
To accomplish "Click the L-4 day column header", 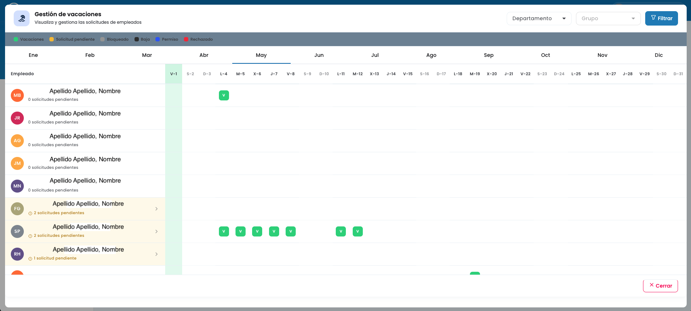I will coord(224,74).
